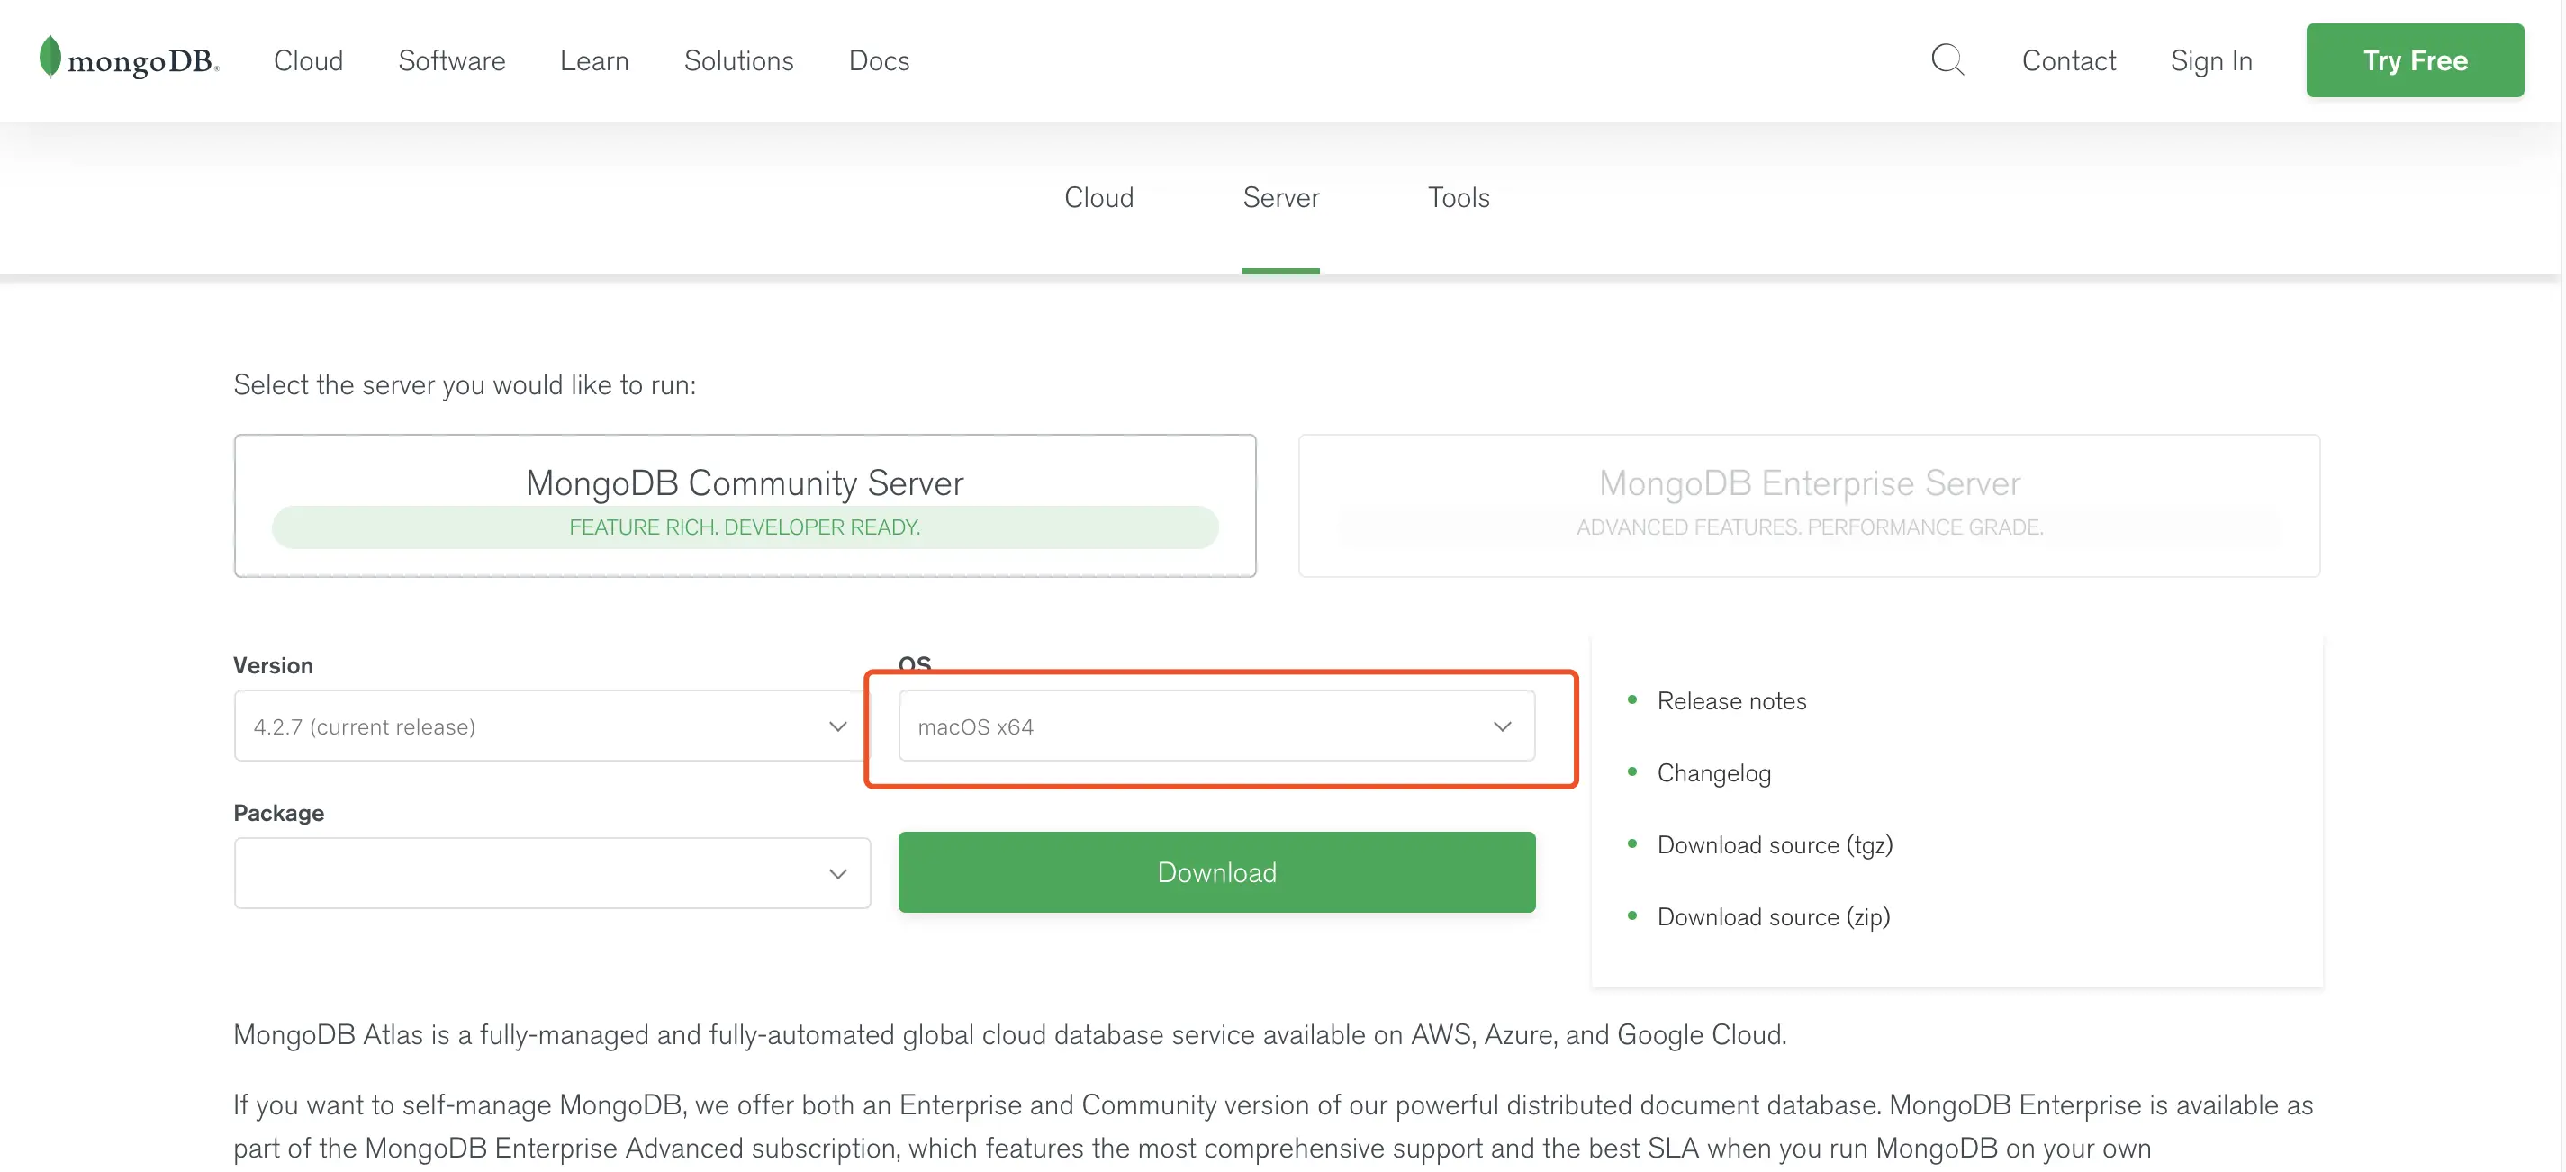Open the Software menu in navbar

point(451,60)
